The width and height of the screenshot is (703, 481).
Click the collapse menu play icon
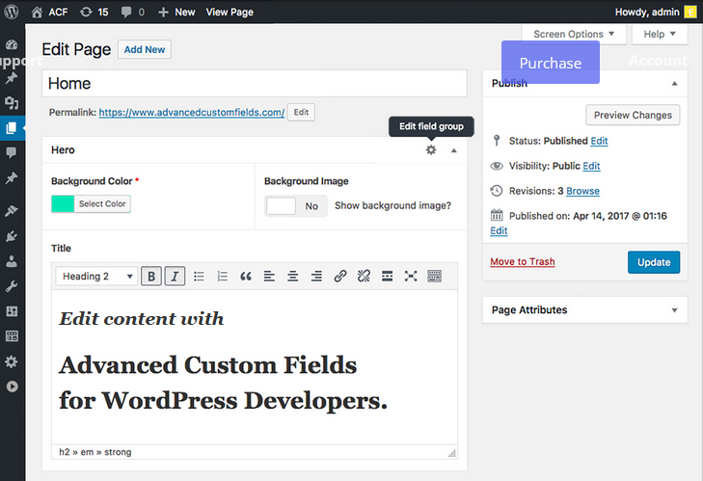click(x=12, y=387)
